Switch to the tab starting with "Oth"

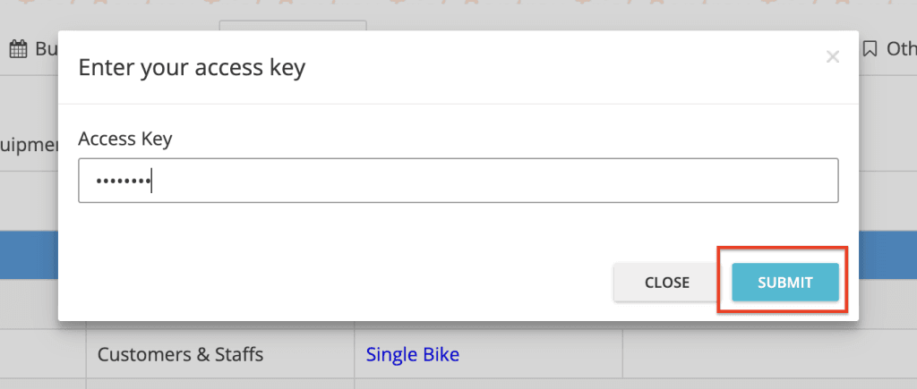(x=900, y=49)
